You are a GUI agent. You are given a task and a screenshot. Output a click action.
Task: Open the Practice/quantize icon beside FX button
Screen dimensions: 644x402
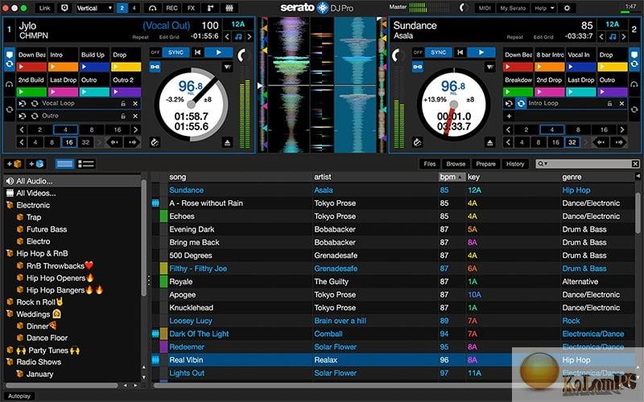tap(210, 8)
